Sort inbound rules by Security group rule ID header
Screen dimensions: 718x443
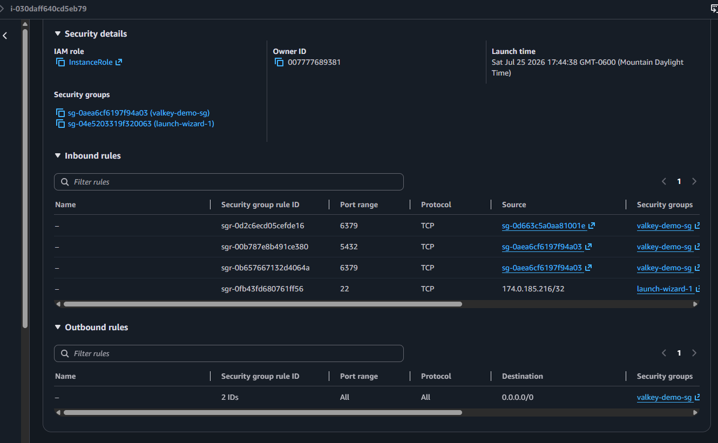click(x=260, y=205)
